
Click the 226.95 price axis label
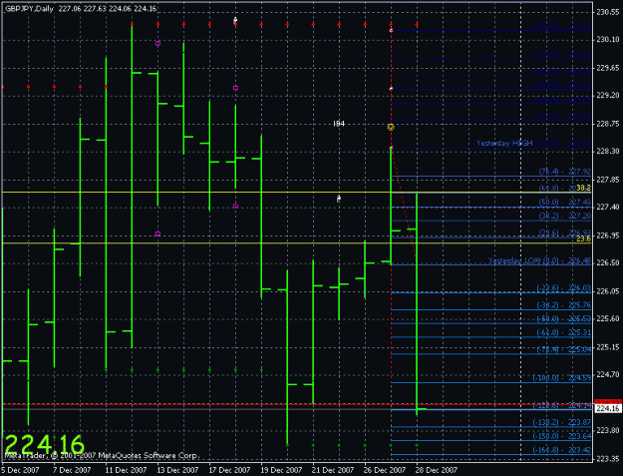[608, 236]
